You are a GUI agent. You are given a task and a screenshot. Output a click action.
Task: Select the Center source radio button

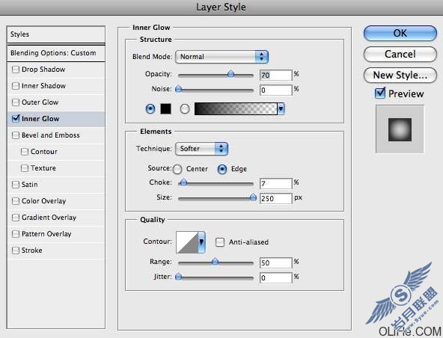(x=177, y=169)
